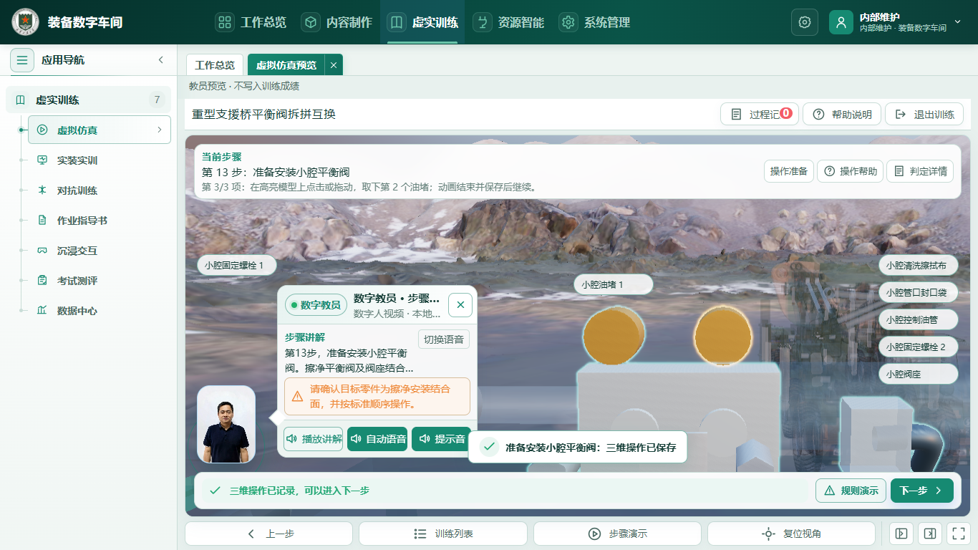
Task: Open the user account dropdown arrow
Action: 958,22
